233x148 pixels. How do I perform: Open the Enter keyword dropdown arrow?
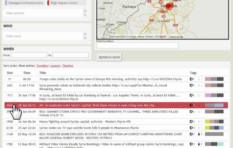click(x=85, y=15)
